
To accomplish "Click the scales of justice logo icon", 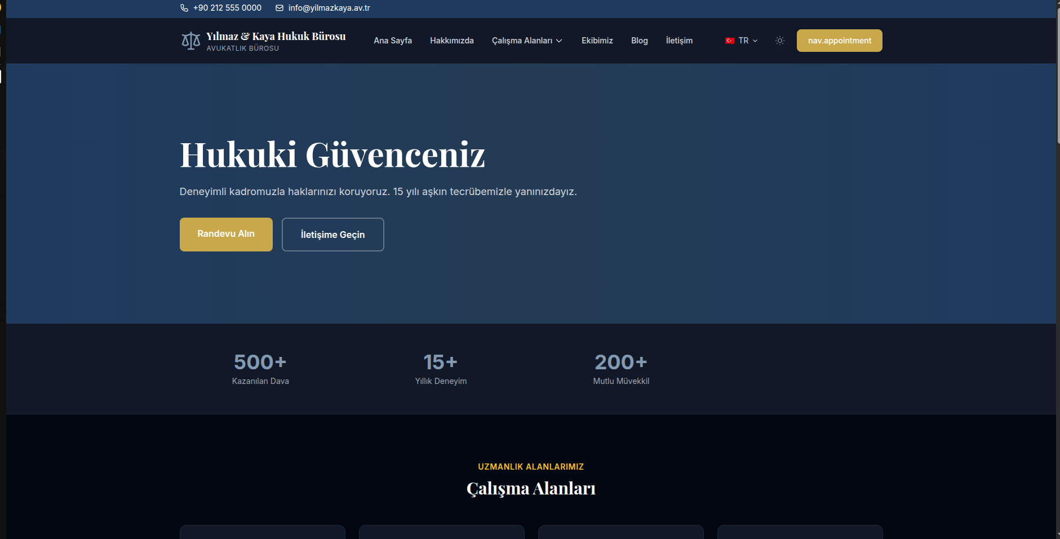I will pos(190,41).
